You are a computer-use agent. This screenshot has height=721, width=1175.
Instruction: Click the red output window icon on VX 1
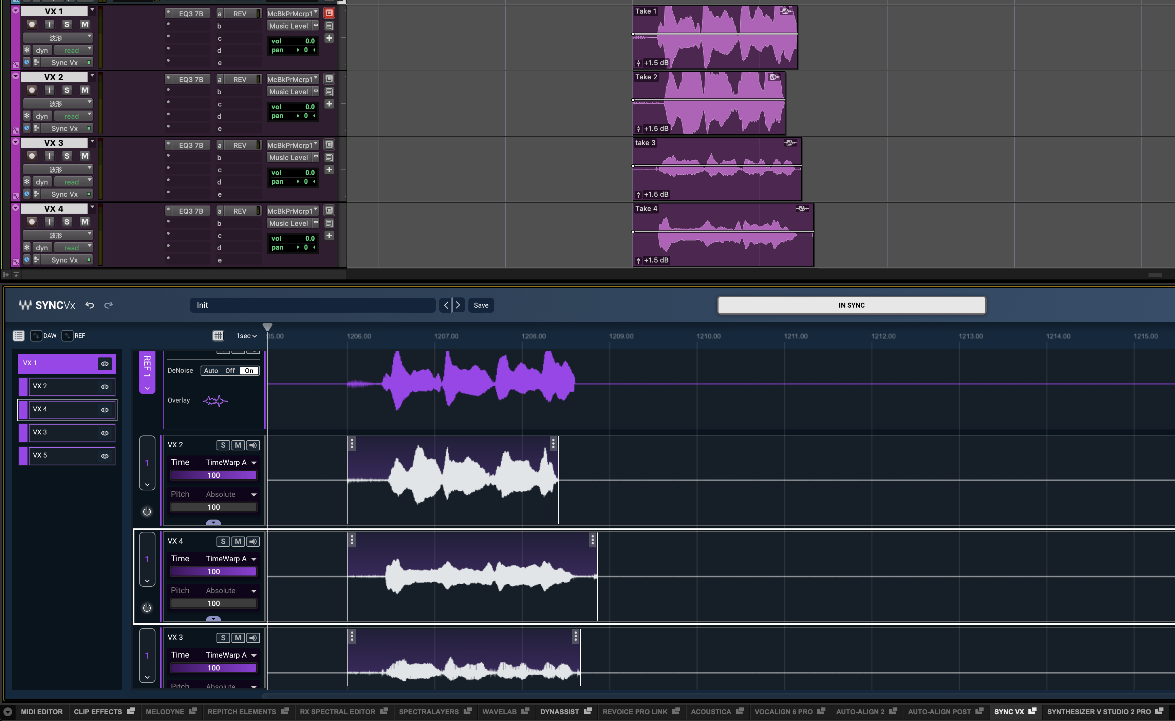[x=329, y=13]
